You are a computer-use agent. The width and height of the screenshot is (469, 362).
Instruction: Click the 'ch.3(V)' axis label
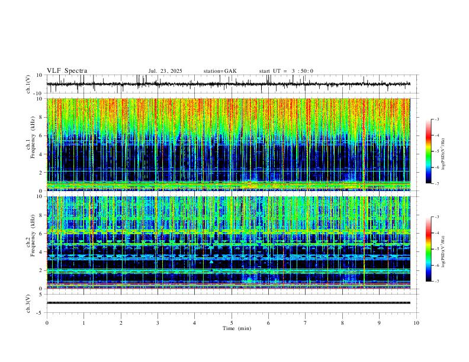28,303
